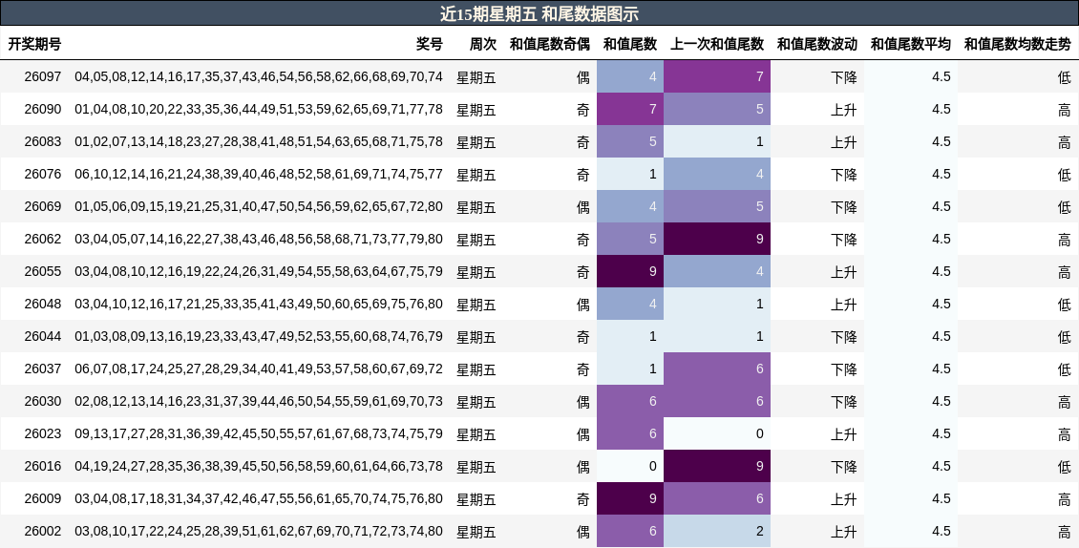The image size is (1079, 548).
Task: Click winning numbers of draw 26016
Action: pyautogui.click(x=259, y=466)
